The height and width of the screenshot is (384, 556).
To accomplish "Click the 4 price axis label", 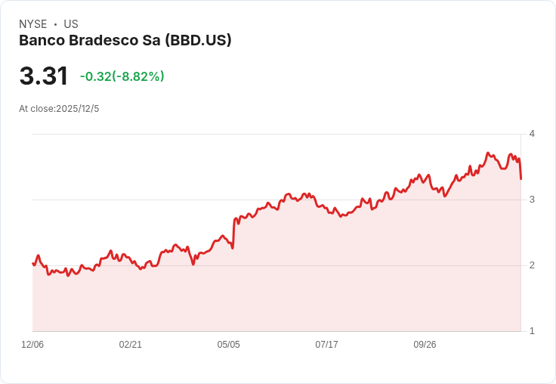I will point(532,134).
